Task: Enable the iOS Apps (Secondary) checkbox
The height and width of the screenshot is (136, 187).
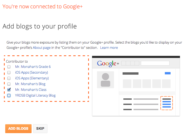Action: pos(9,73)
